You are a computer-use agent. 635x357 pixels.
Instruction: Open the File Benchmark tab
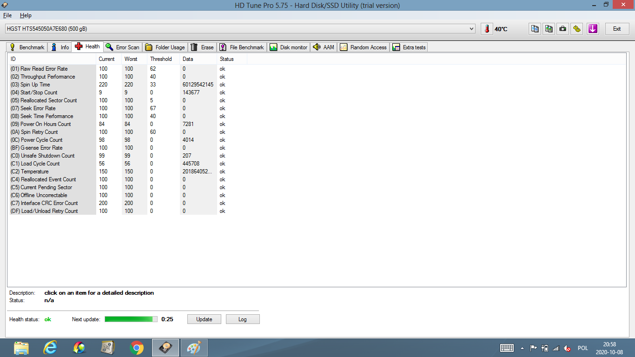[x=242, y=47]
